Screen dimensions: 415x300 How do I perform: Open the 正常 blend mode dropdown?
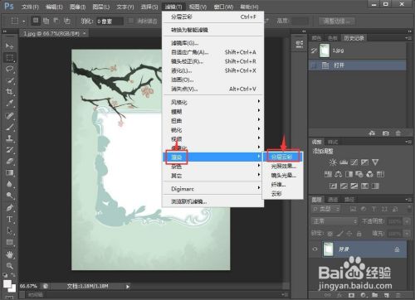(334, 221)
